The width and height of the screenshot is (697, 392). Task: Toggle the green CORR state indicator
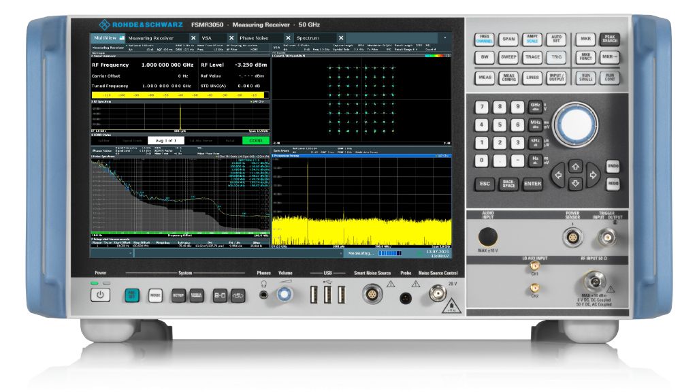(x=256, y=140)
